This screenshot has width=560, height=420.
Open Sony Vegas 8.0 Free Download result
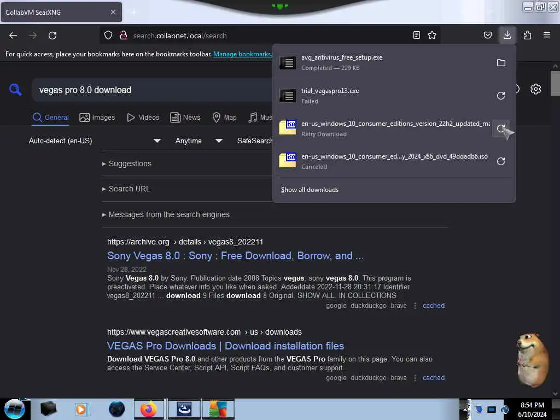point(235,256)
